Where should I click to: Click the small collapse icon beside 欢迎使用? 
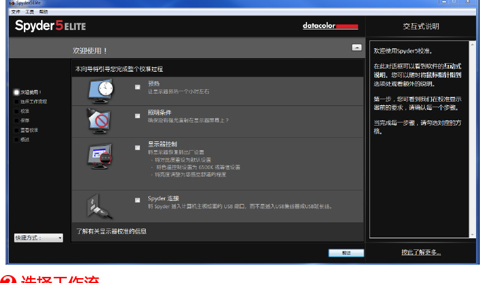point(357,47)
